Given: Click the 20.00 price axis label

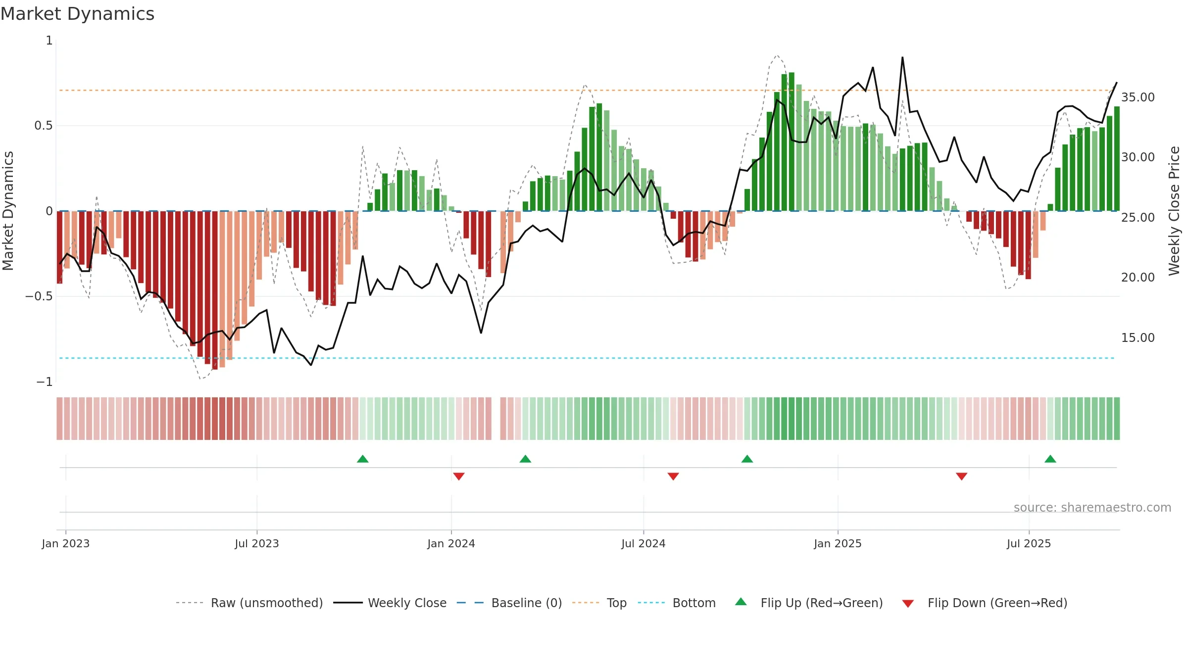Looking at the screenshot, I should pos(1138,277).
